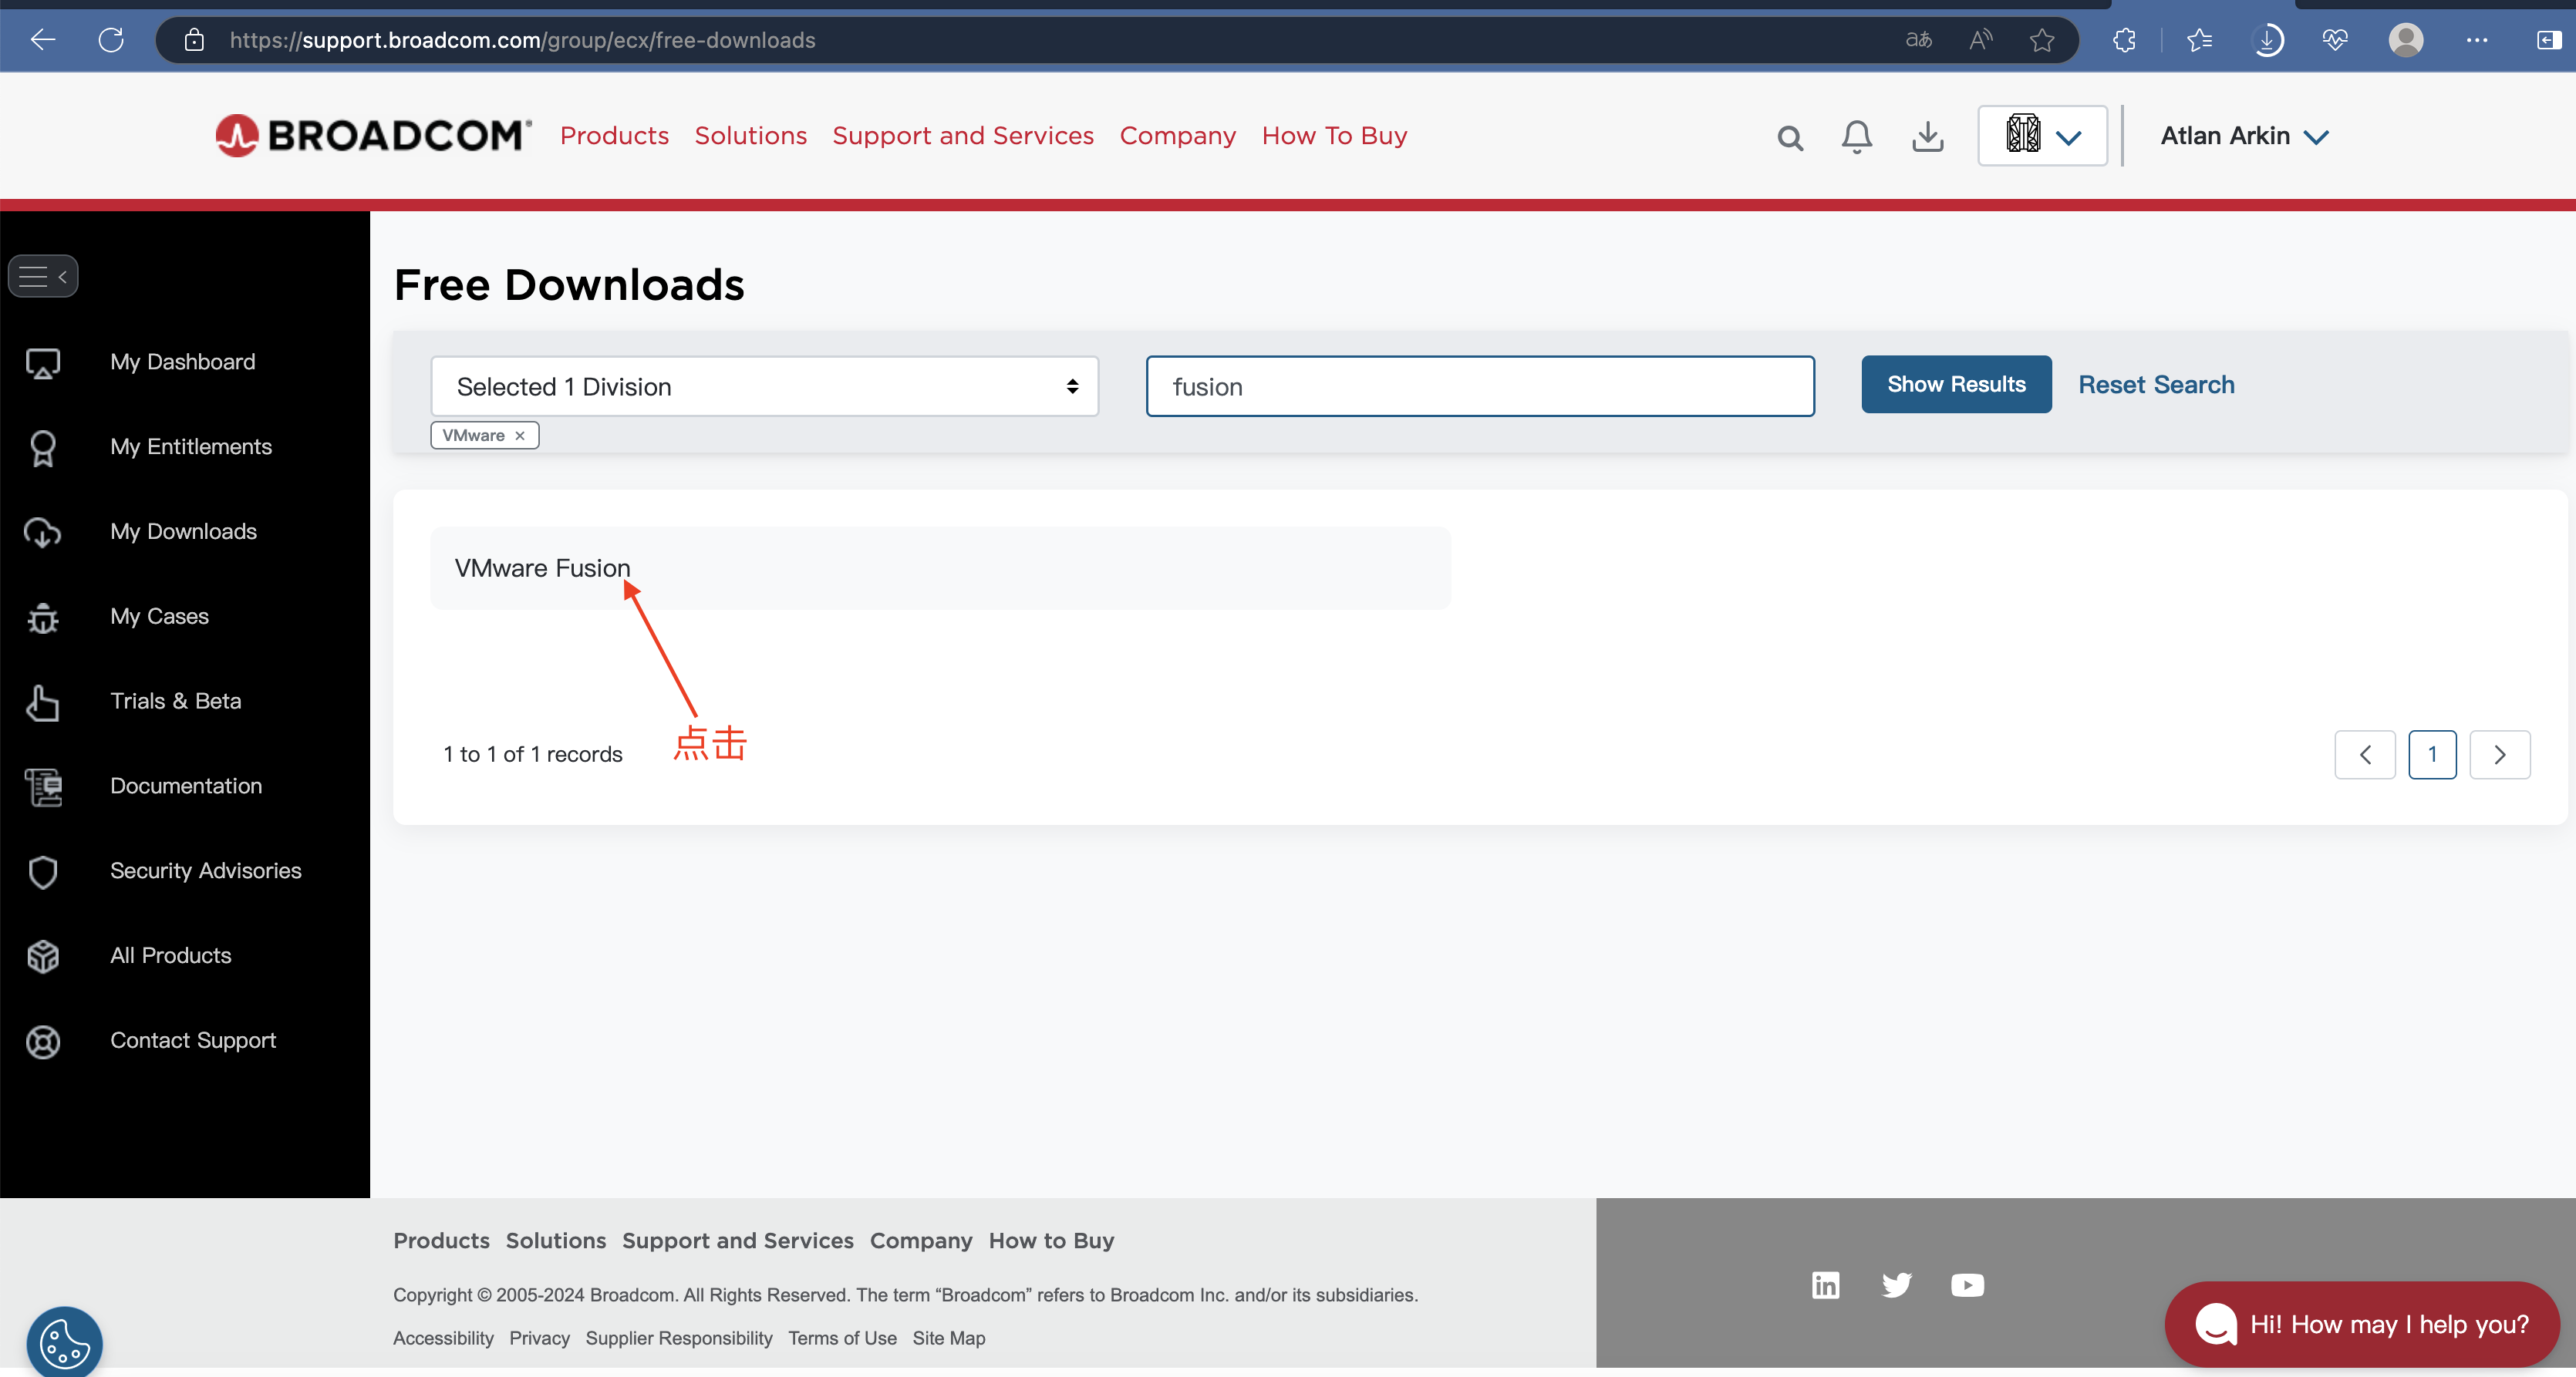
Task: Open Broadcom Twitter icon
Action: pos(1896,1285)
